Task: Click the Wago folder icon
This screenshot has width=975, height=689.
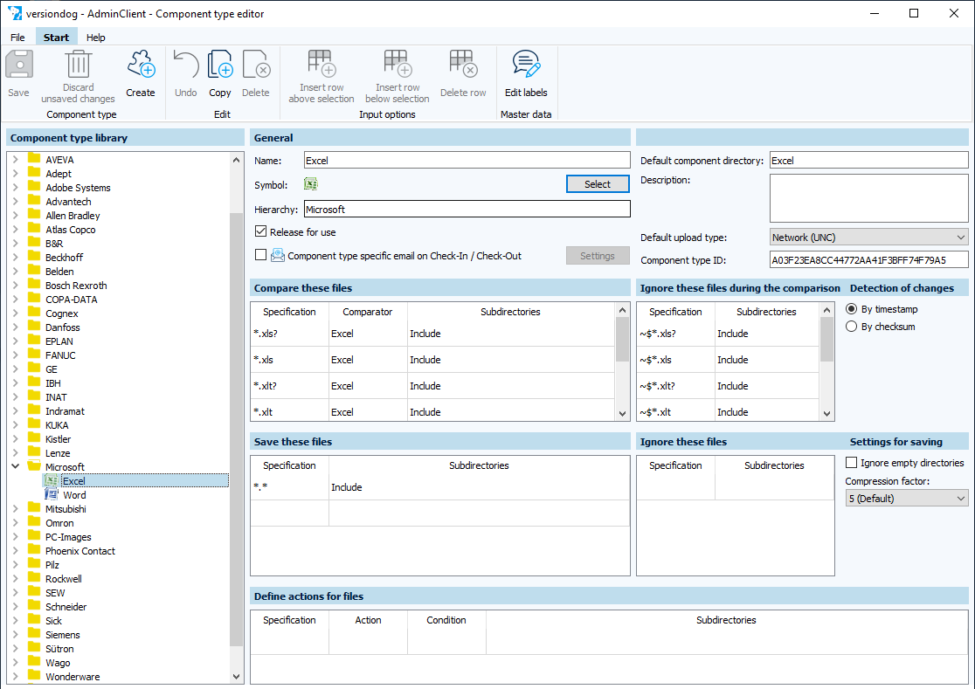Action: point(34,662)
